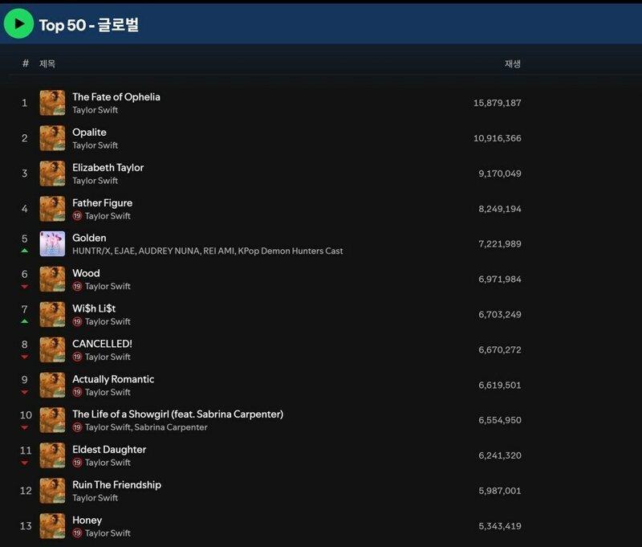Click the Opalite album cover
The width and height of the screenshot is (642, 547).
[53, 138]
